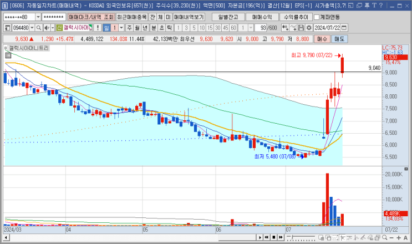412x244 pixels.
Task: Open disabled interval dropdown after 60
Action: tap(251, 28)
